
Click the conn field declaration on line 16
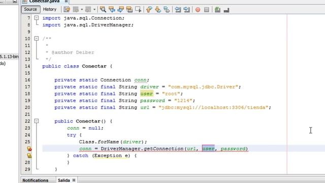click(140, 80)
